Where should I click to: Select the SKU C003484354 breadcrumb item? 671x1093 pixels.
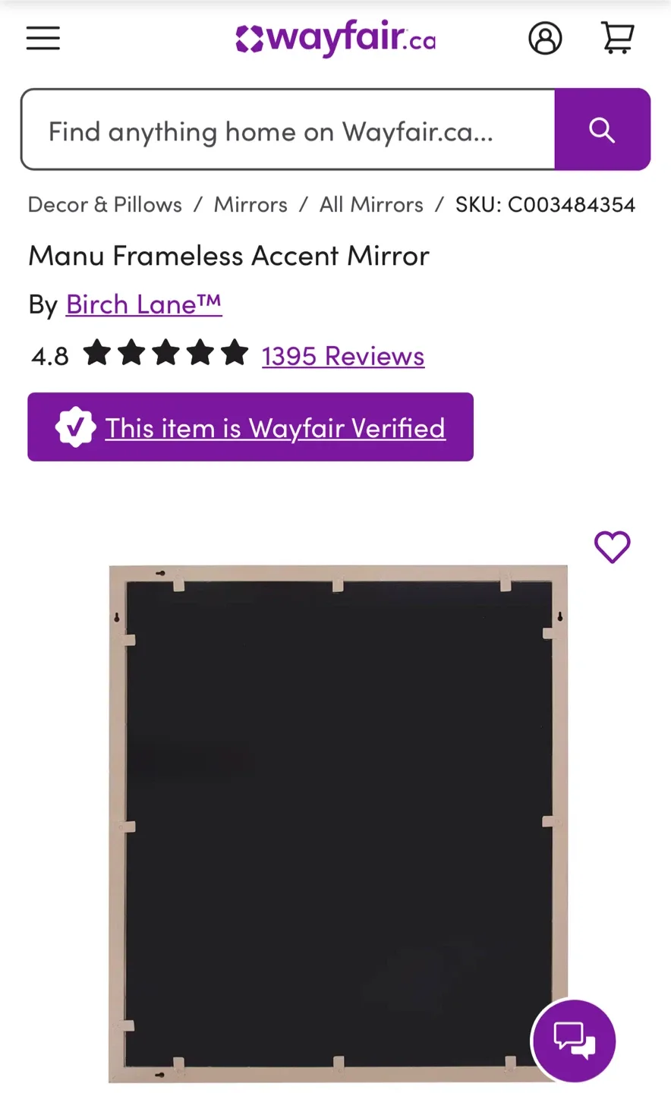[544, 203]
